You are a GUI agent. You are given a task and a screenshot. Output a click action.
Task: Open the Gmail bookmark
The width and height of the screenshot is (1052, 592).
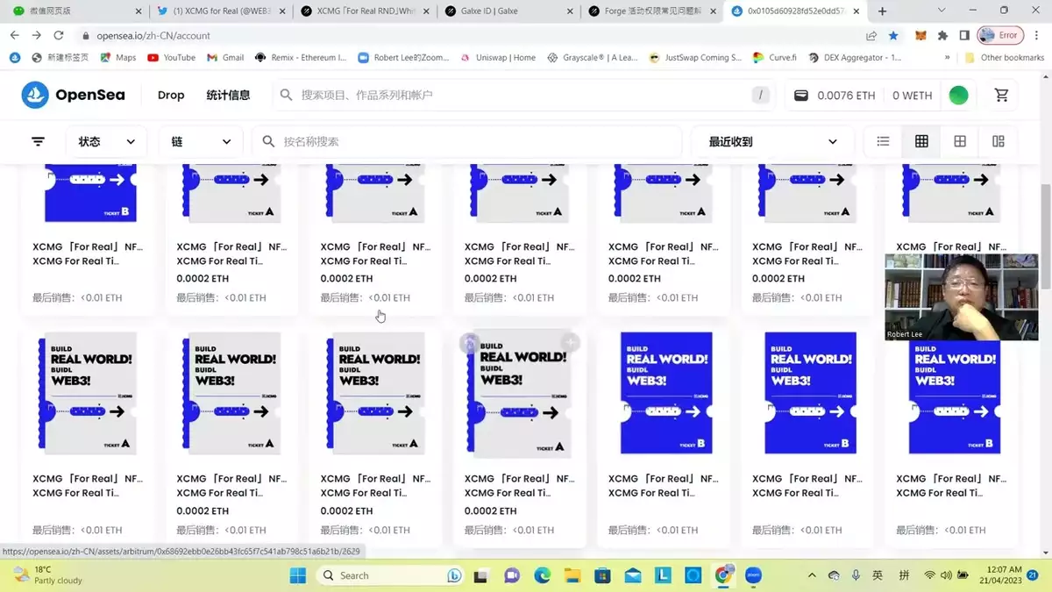coord(225,58)
